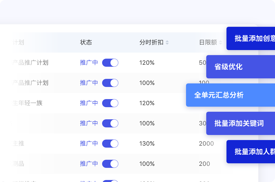This screenshot has width=275, height=182.
Task: Click the 批量添加人群 button
Action: (x=250, y=151)
